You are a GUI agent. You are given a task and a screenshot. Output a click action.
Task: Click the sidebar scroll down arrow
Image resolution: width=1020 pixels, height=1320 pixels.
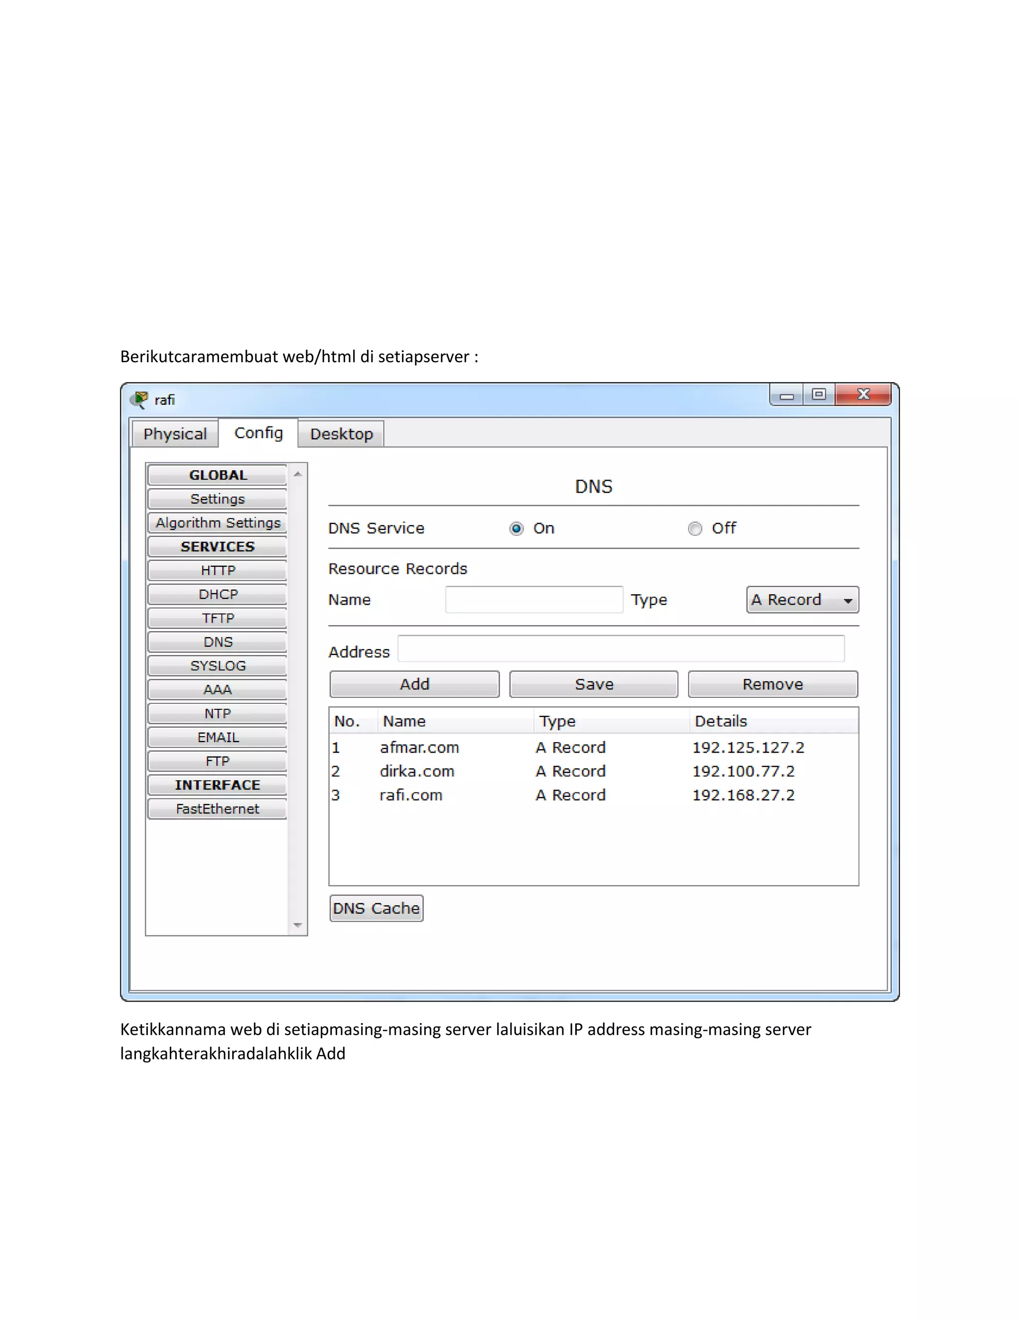pyautogui.click(x=298, y=924)
